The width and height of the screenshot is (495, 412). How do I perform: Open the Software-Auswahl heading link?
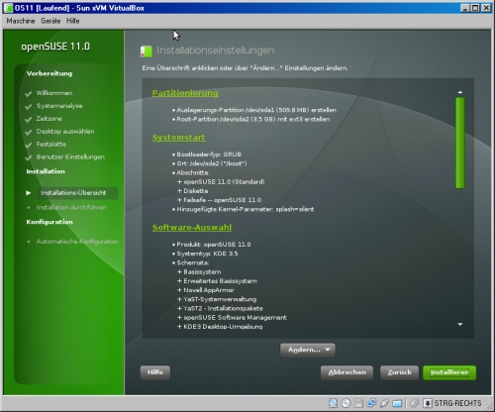192,228
